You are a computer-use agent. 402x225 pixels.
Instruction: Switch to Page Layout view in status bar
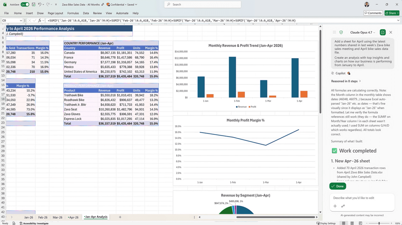click(352, 223)
